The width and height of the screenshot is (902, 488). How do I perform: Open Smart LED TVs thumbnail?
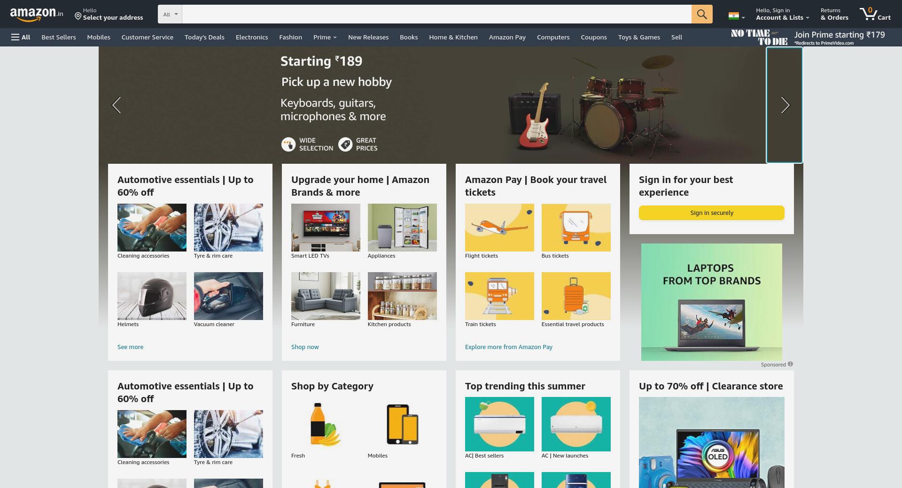coord(326,228)
